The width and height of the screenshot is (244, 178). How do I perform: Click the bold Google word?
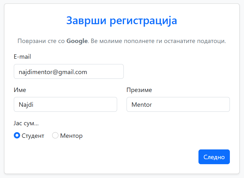click(x=77, y=41)
